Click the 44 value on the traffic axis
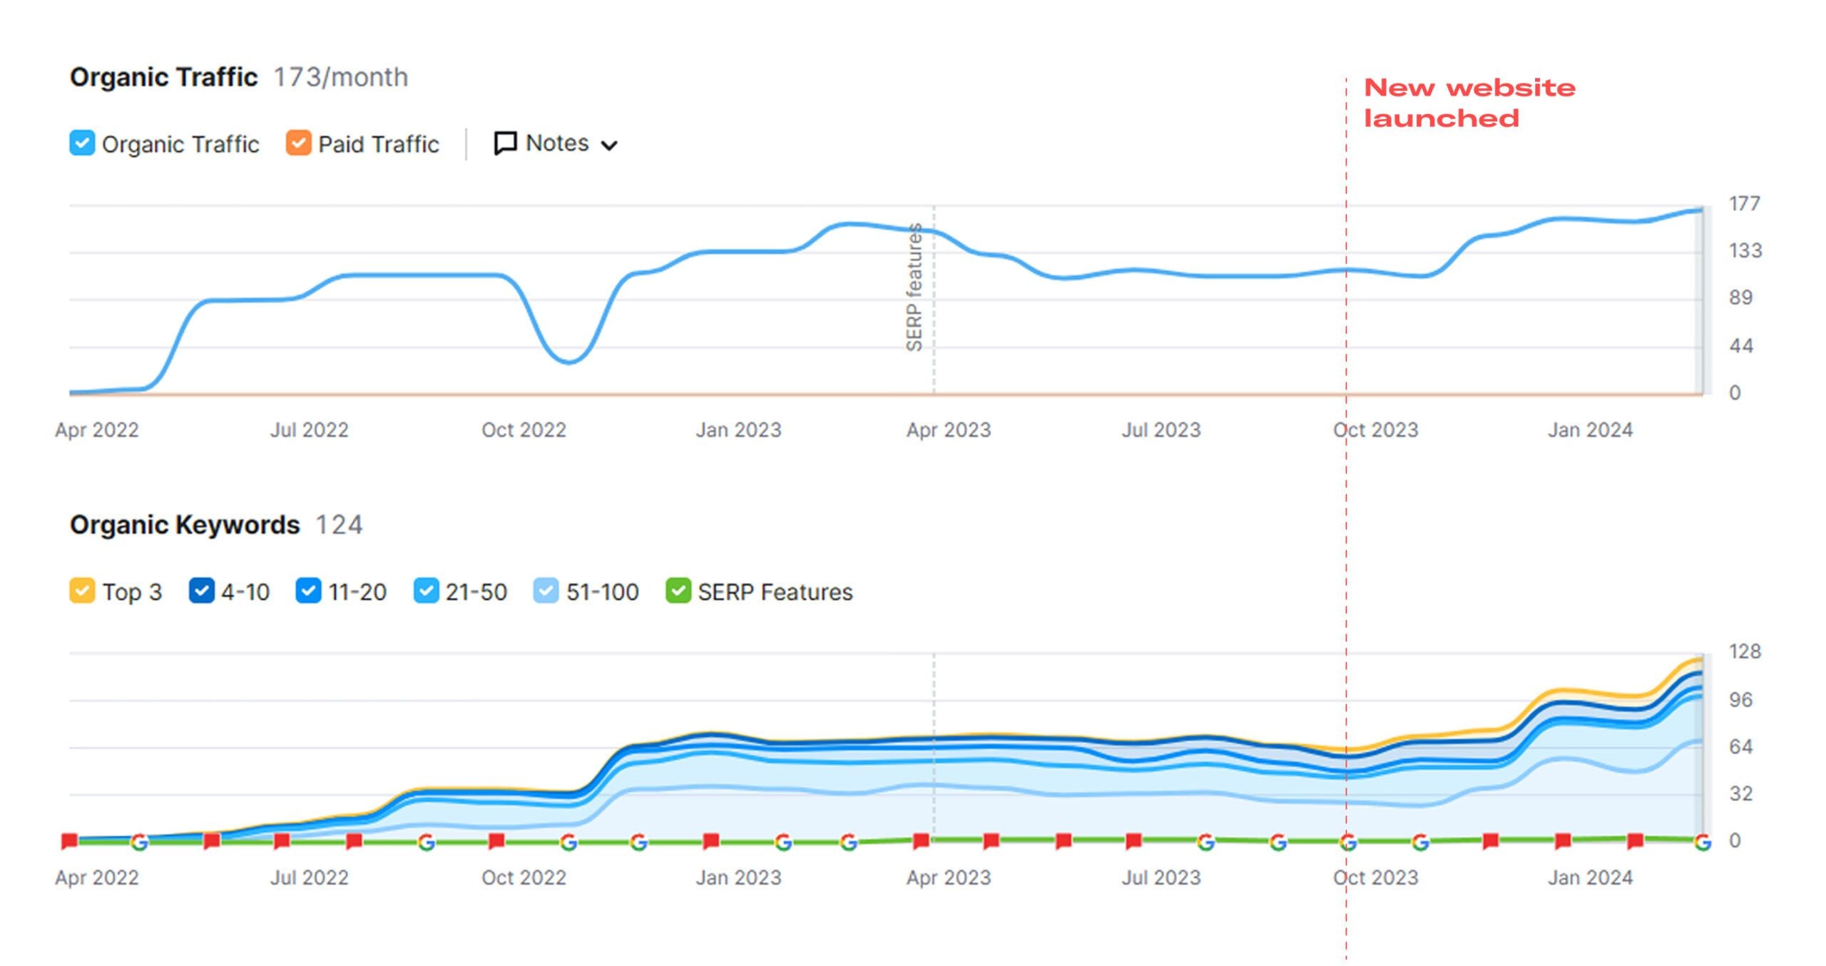The width and height of the screenshot is (1826, 966). (1740, 346)
